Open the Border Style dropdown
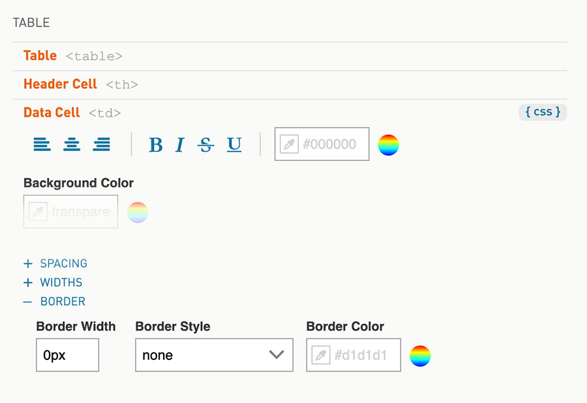Viewport: 587px width, 403px height. click(x=214, y=355)
